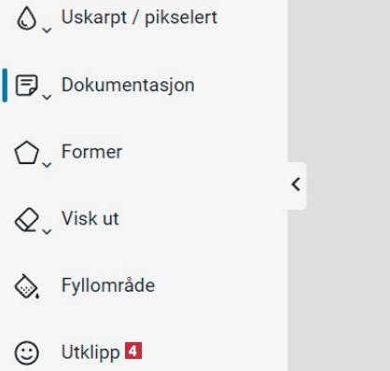The width and height of the screenshot is (390, 371).
Task: Select the Dokumentasjon note icon
Action: (x=27, y=85)
